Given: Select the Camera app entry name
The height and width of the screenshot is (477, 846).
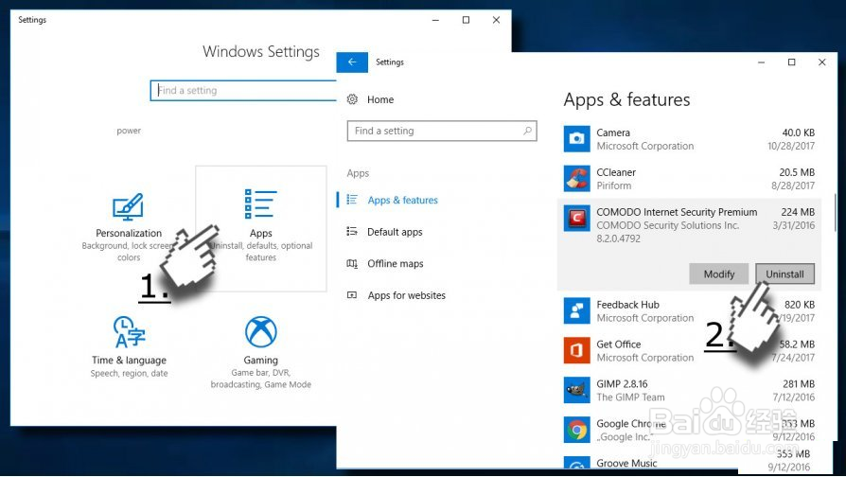Looking at the screenshot, I should (613, 132).
